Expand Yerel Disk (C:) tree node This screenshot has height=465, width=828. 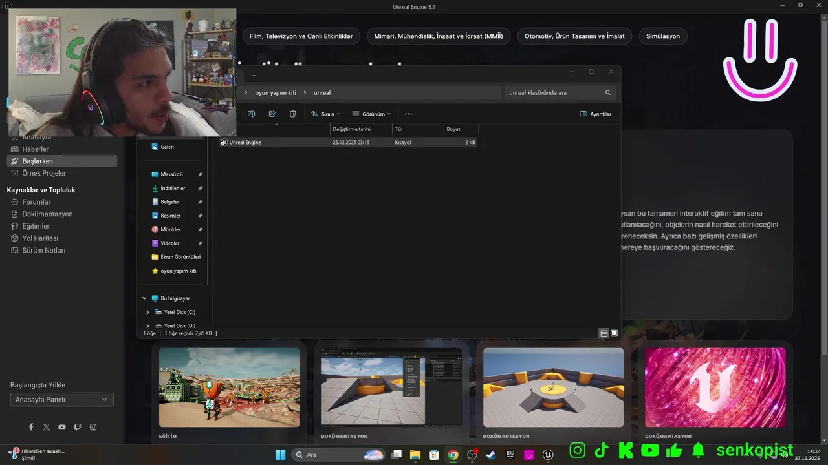(x=147, y=312)
